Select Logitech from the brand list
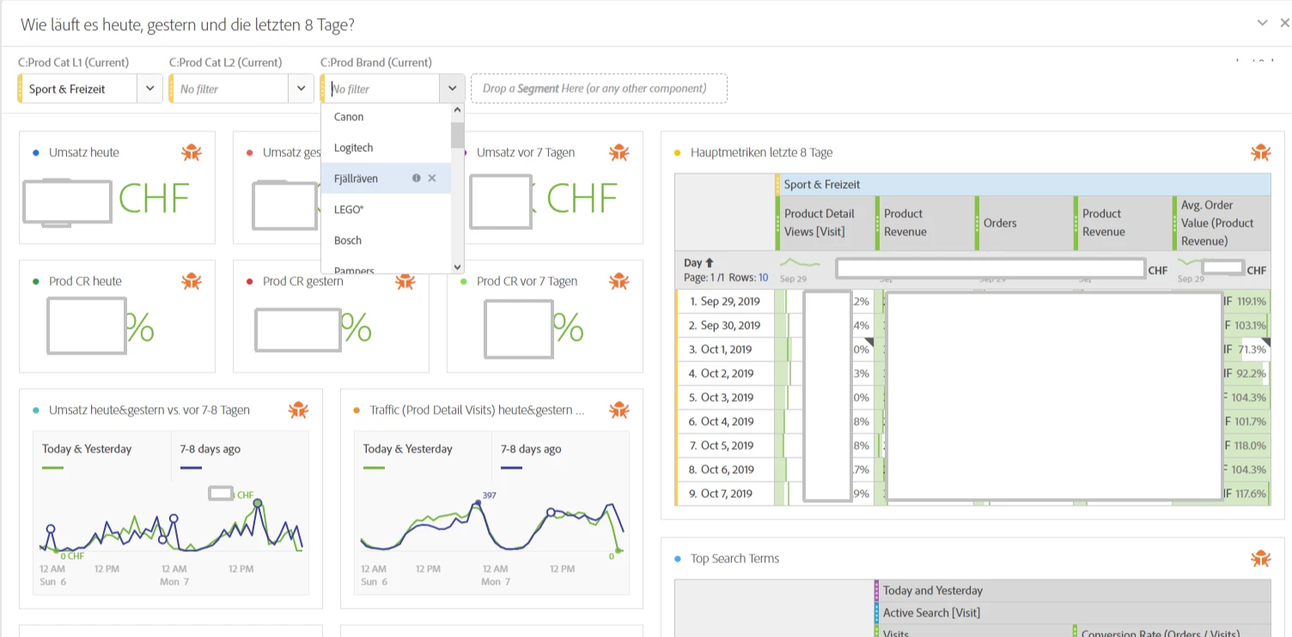The width and height of the screenshot is (1292, 637). tap(386, 148)
